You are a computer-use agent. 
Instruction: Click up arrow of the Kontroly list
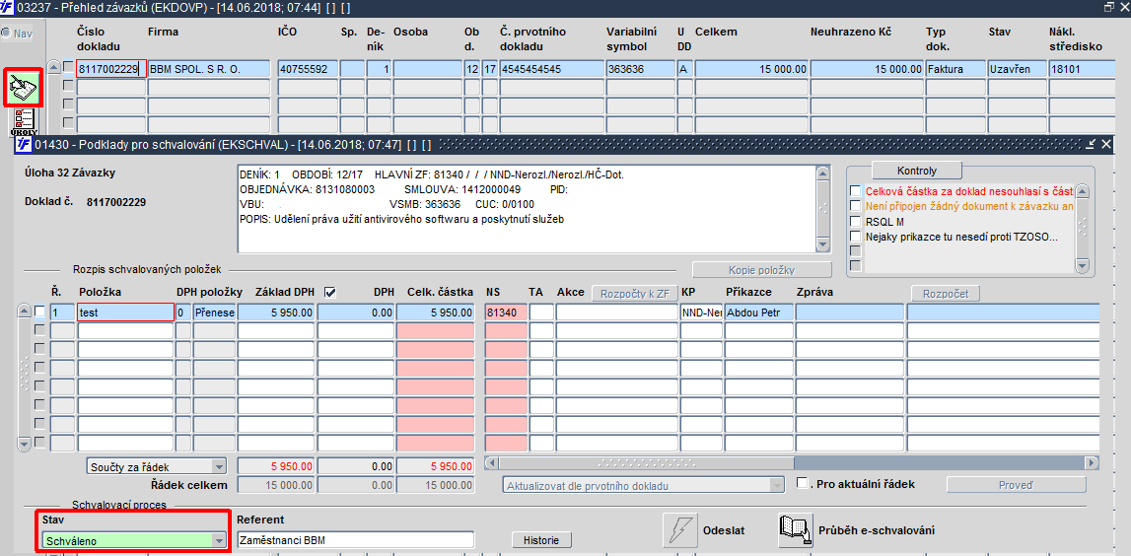pyautogui.click(x=1082, y=191)
